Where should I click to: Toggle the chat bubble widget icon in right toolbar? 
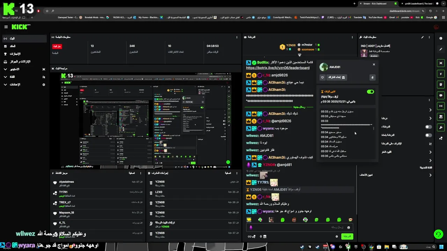441,95
